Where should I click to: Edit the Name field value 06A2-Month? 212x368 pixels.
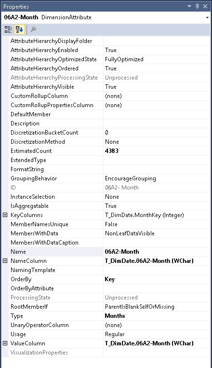pyautogui.click(x=157, y=252)
